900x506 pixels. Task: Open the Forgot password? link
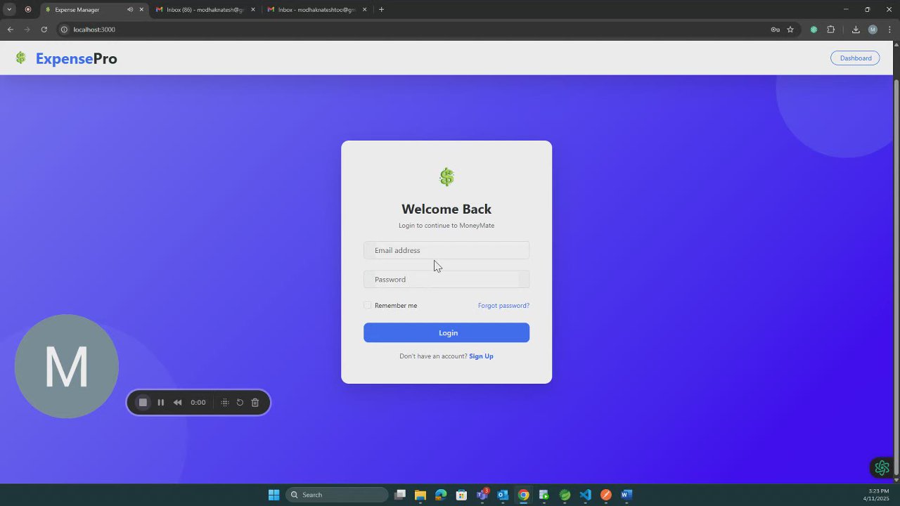[x=503, y=306]
